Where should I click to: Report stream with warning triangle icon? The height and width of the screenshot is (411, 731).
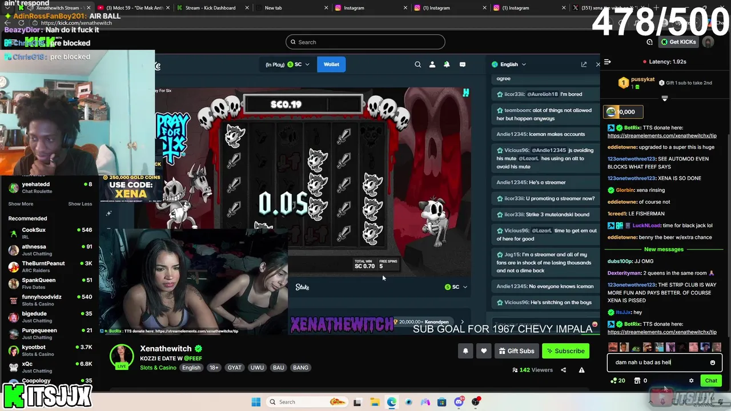[x=581, y=370]
